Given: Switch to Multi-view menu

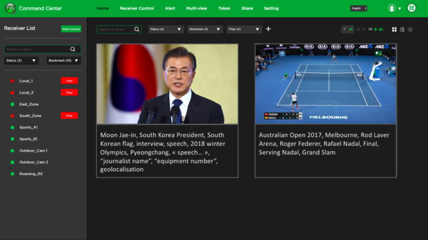Looking at the screenshot, I should [x=197, y=8].
